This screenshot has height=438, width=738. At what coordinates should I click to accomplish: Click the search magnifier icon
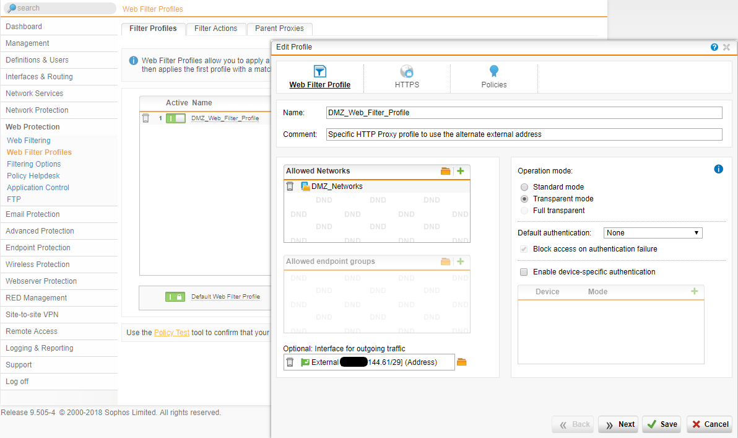click(12, 8)
